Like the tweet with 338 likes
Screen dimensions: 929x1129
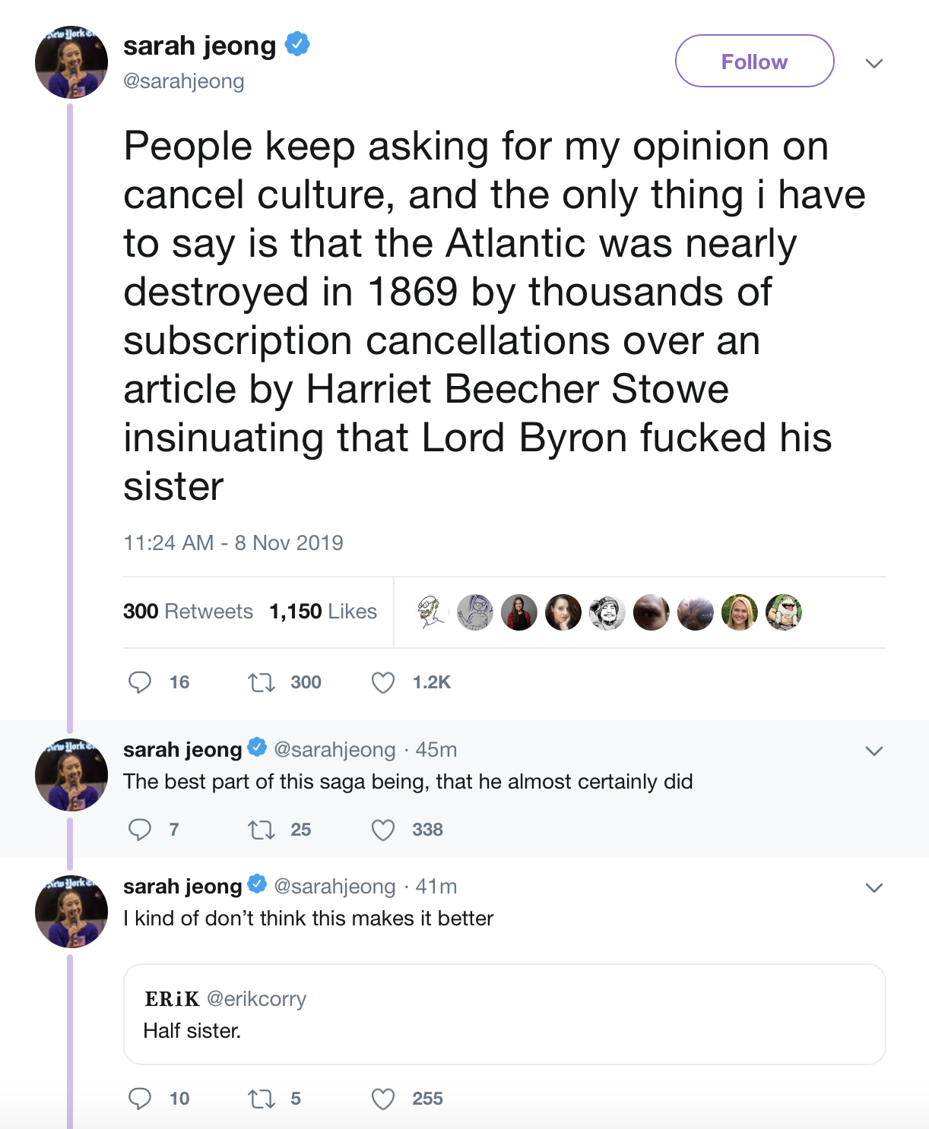(383, 830)
